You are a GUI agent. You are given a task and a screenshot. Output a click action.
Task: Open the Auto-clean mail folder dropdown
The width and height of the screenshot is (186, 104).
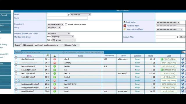169,29
